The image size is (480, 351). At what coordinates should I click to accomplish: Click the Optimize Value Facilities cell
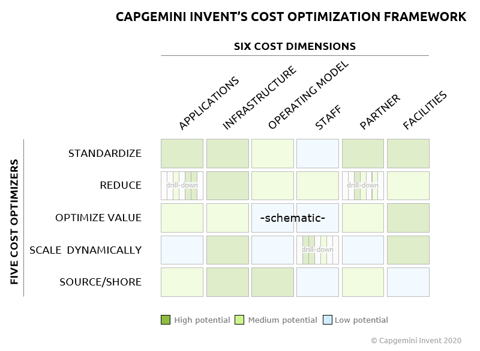click(x=408, y=218)
